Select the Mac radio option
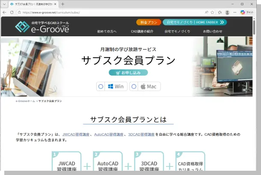The height and width of the screenshot is (175, 261). pyautogui.click(x=134, y=87)
